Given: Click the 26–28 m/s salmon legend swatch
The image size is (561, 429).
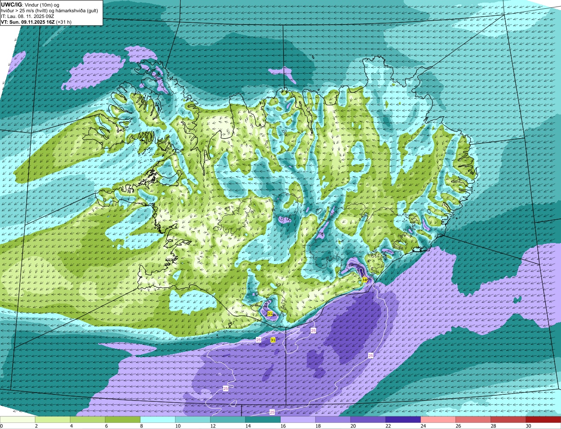Looking at the screenshot, I should (473, 420).
